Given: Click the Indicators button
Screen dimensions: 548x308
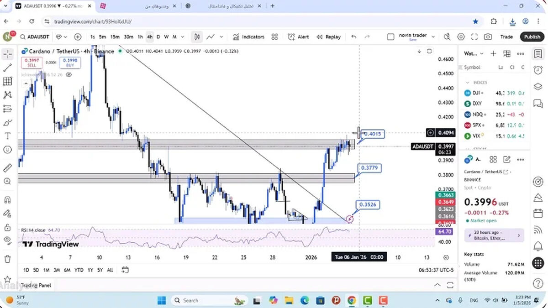Looking at the screenshot, I should click(248, 37).
